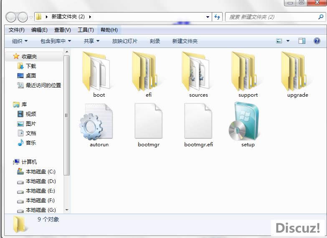Change view with the view icon
Screen dimensions: 327x238
click(x=279, y=41)
